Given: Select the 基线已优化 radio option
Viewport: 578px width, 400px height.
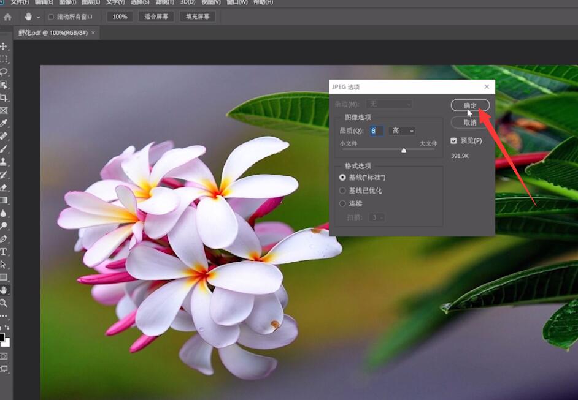Looking at the screenshot, I should click(x=342, y=191).
